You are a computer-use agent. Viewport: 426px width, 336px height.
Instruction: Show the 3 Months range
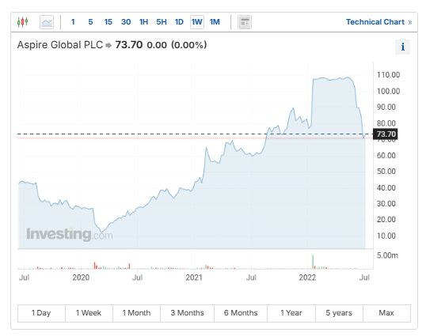[187, 313]
